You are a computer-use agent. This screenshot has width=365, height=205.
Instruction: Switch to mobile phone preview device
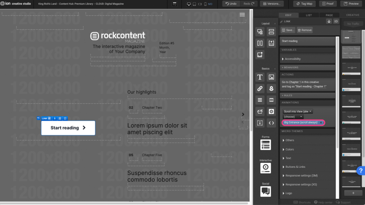(x=205, y=4)
